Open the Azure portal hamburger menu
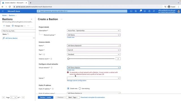The image size is (181, 101). tap(3, 11)
